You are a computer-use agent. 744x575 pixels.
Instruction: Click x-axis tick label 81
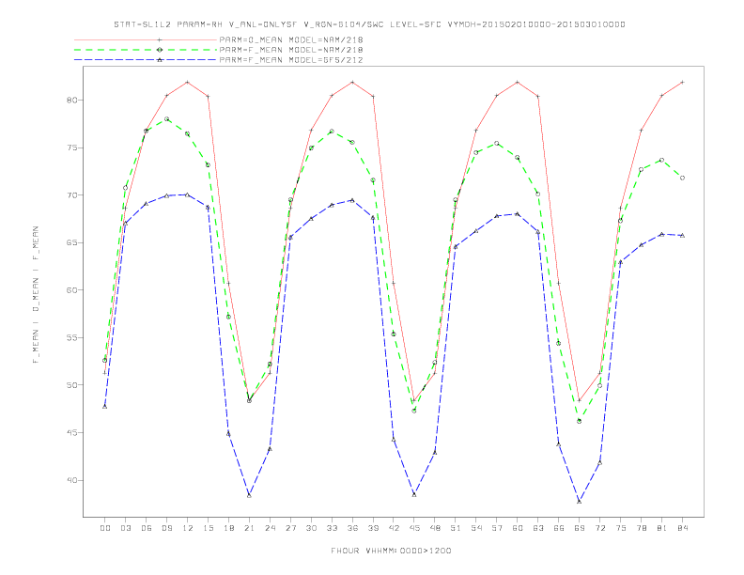coord(662,528)
